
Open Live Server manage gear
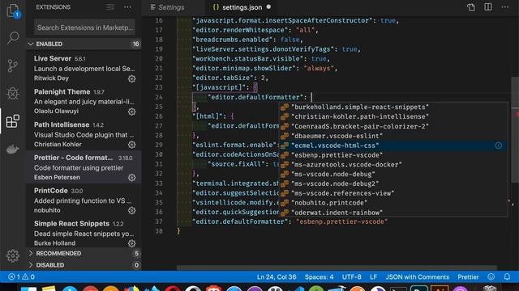pos(131,78)
